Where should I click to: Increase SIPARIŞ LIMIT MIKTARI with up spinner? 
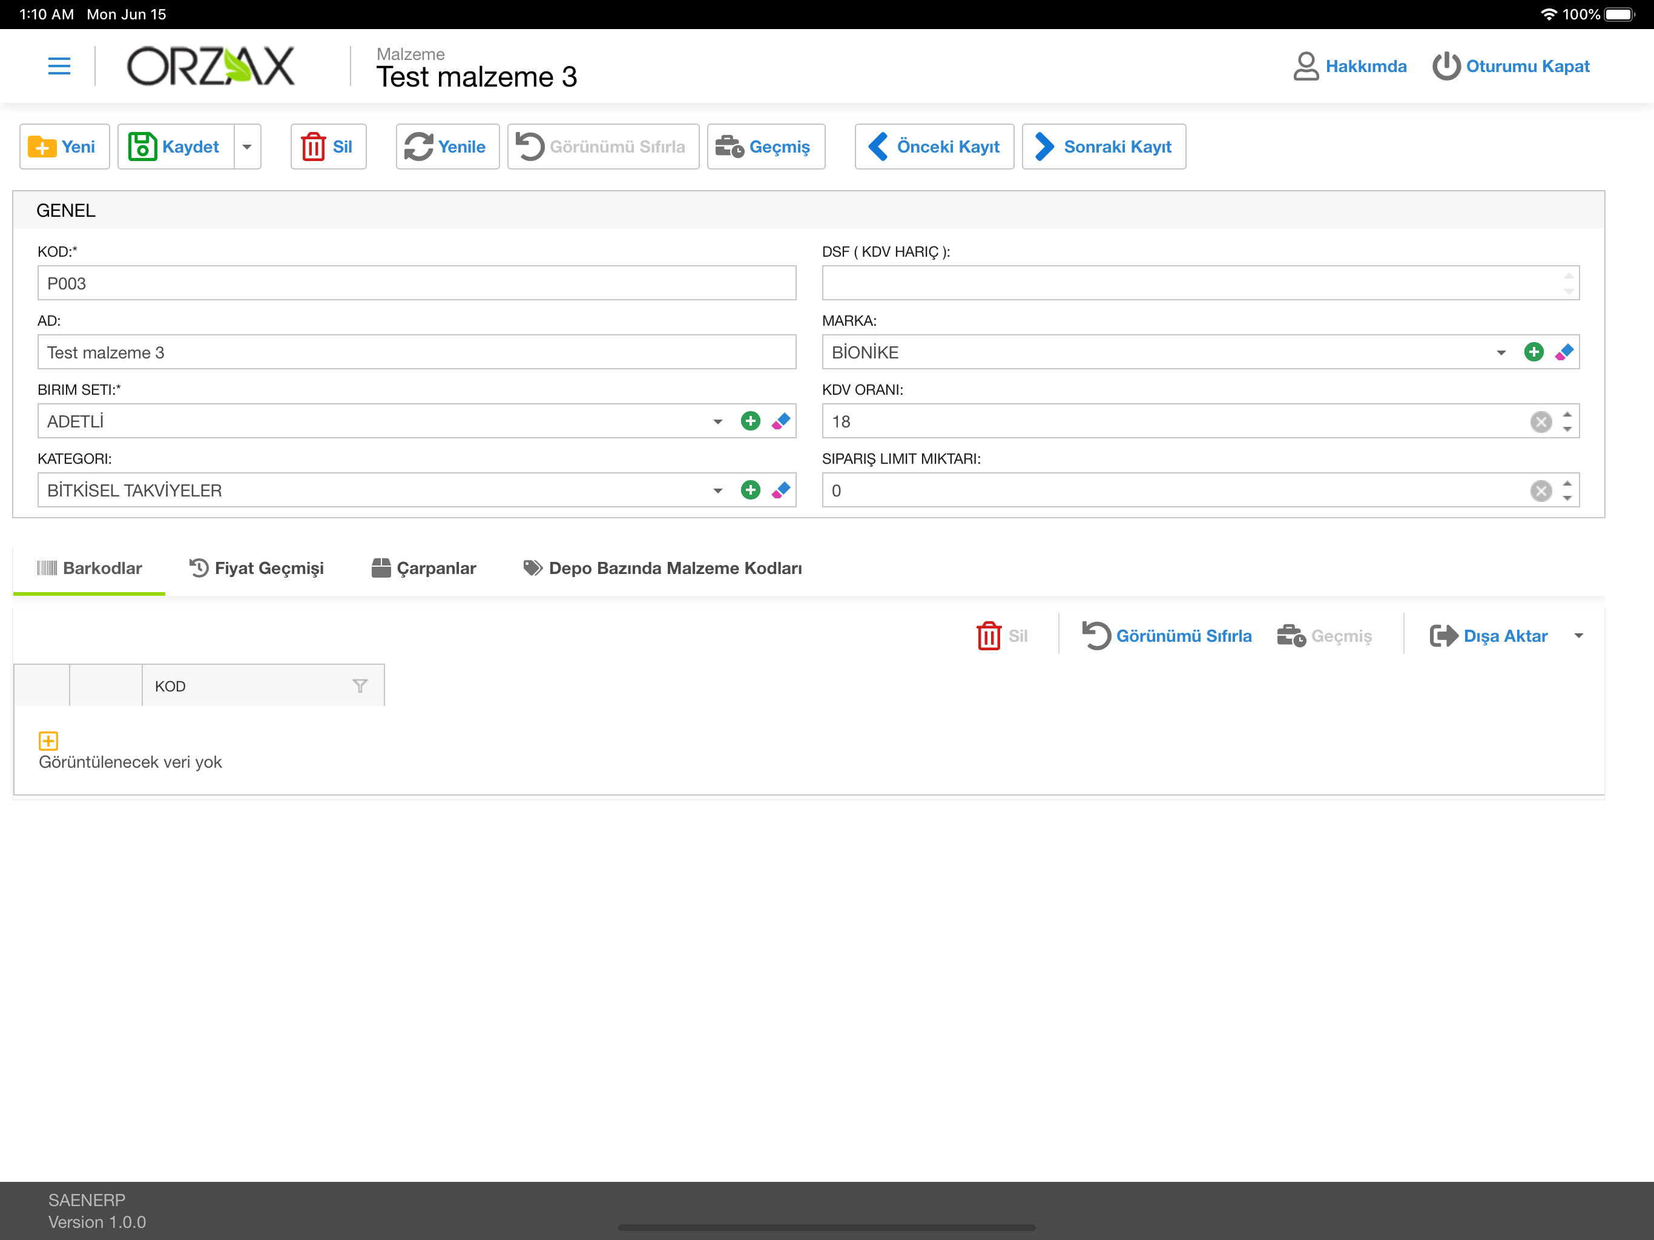pyautogui.click(x=1567, y=483)
